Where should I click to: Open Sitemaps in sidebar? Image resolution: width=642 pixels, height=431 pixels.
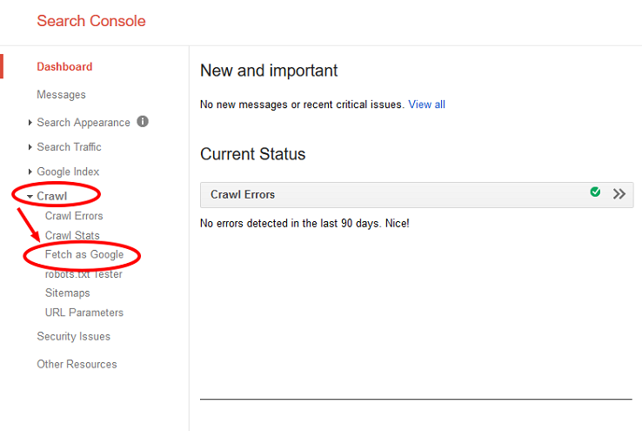(68, 293)
